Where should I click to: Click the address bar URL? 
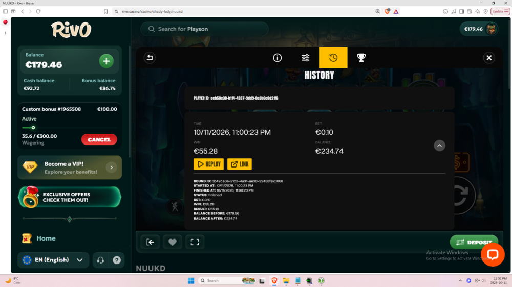(152, 11)
